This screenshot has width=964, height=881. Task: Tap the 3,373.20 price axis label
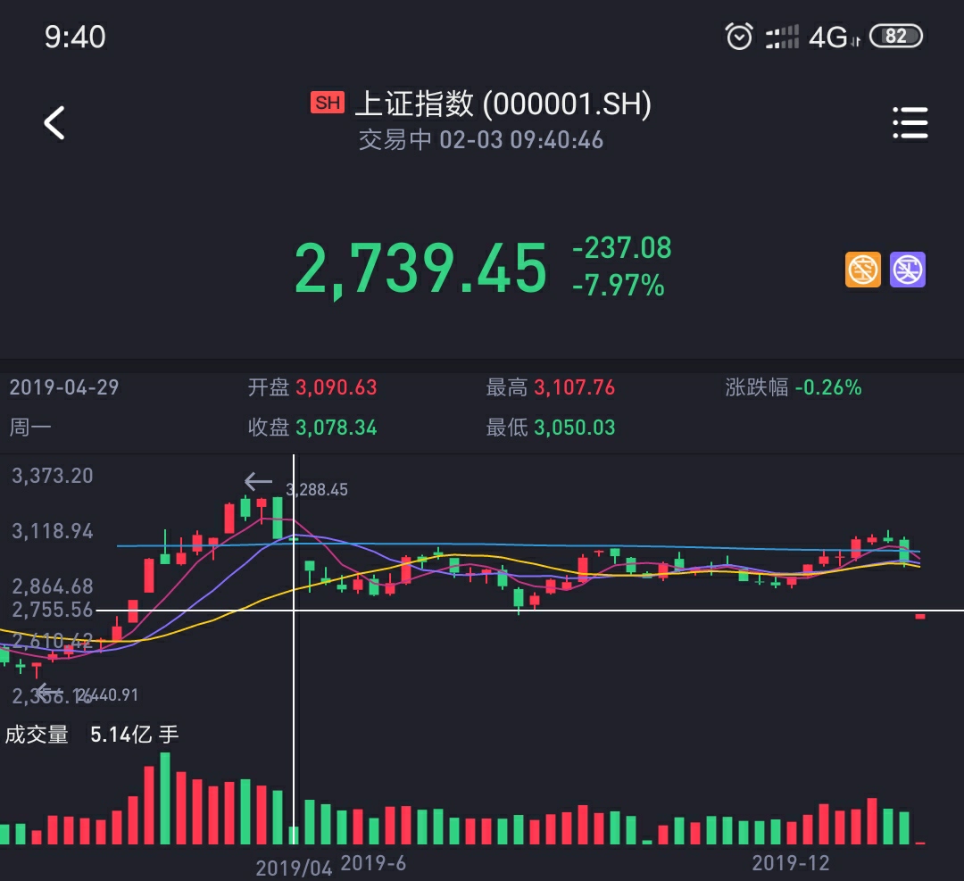pyautogui.click(x=53, y=475)
